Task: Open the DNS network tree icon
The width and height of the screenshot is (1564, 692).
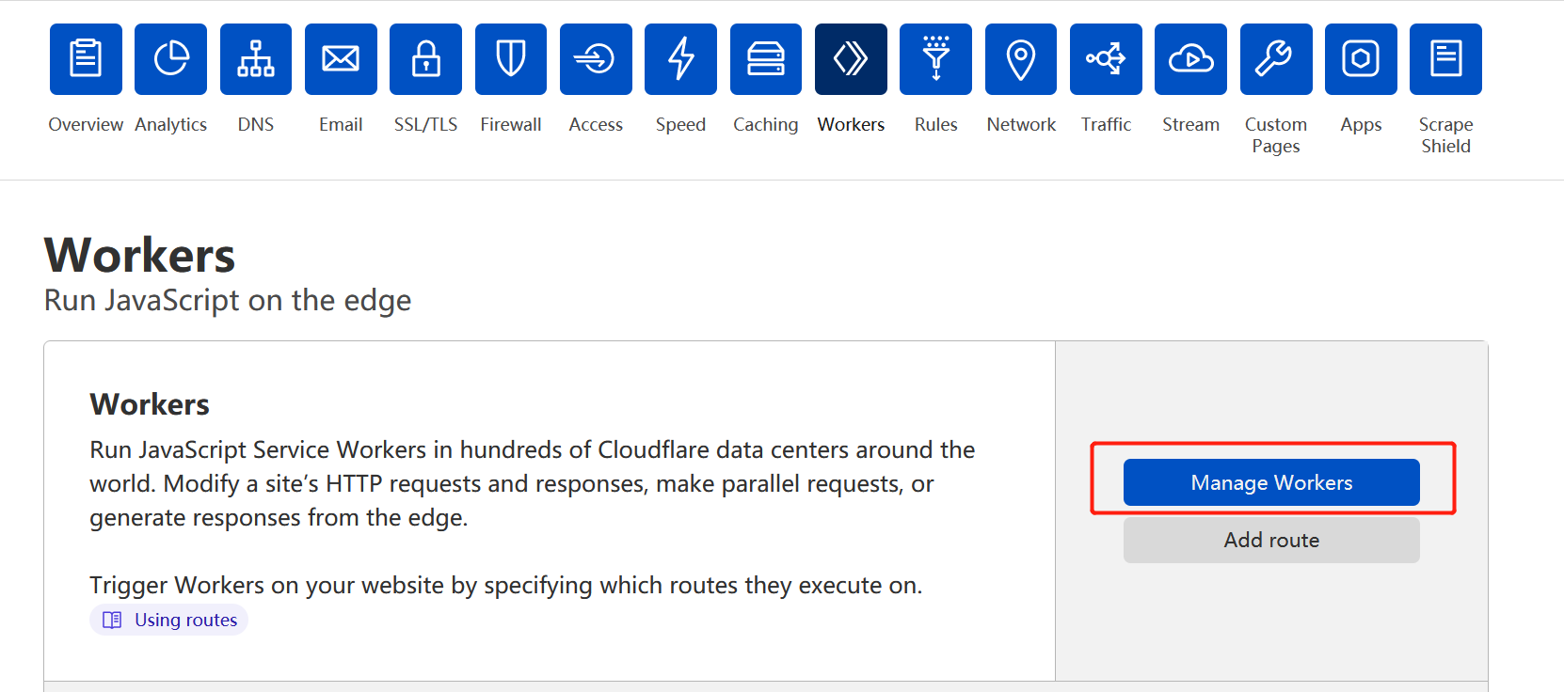Action: [256, 59]
